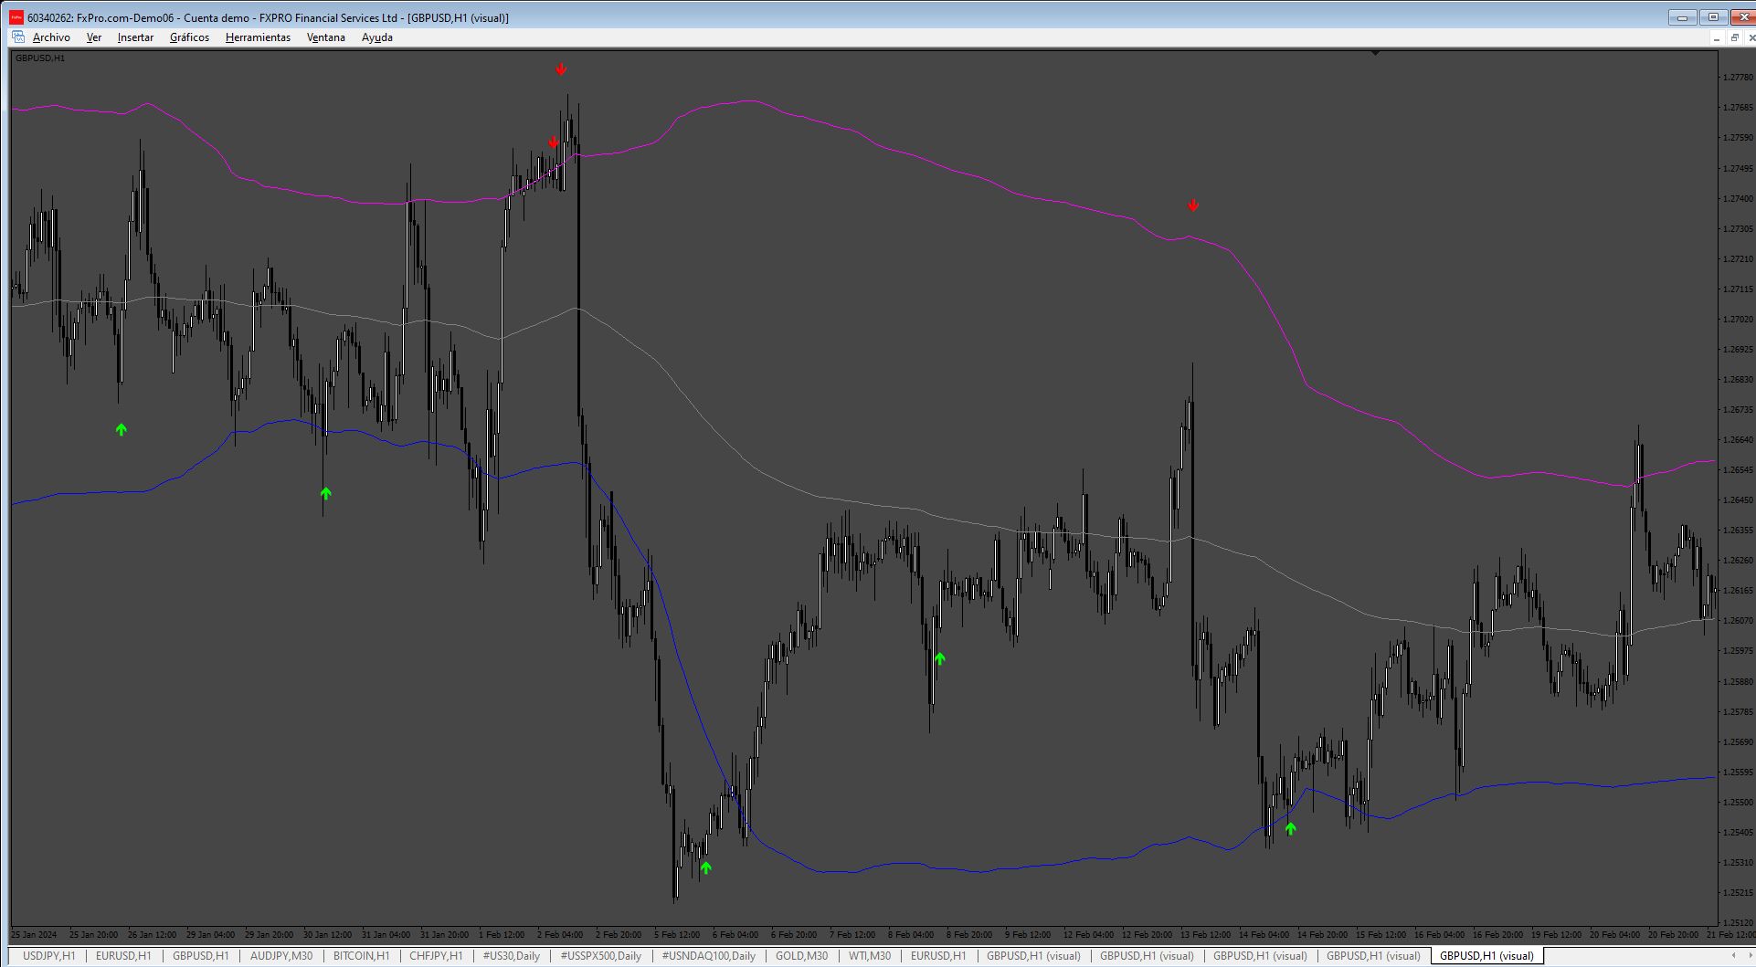
Task: Switch to the GOLD,M30 chart tab
Action: (x=802, y=956)
